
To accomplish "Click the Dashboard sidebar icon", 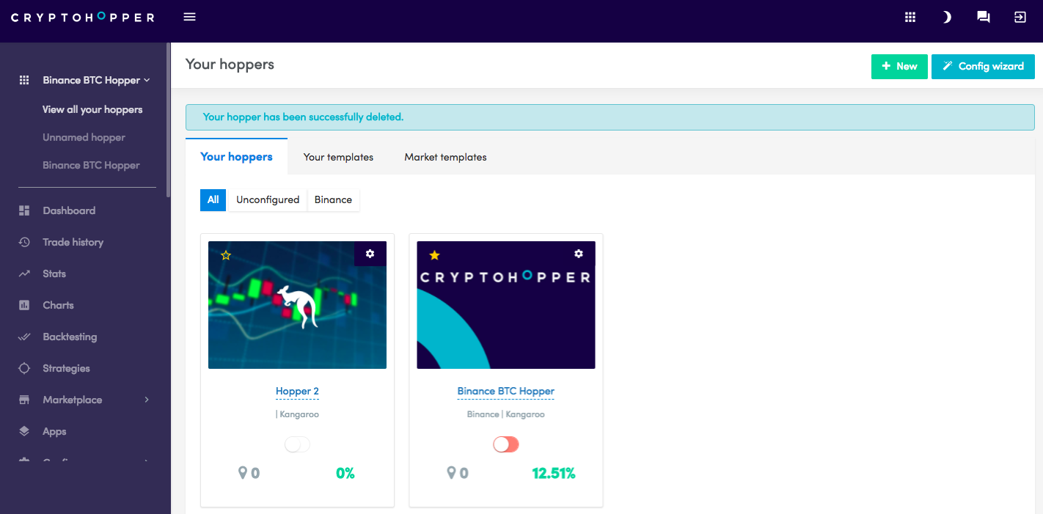I will point(24,210).
